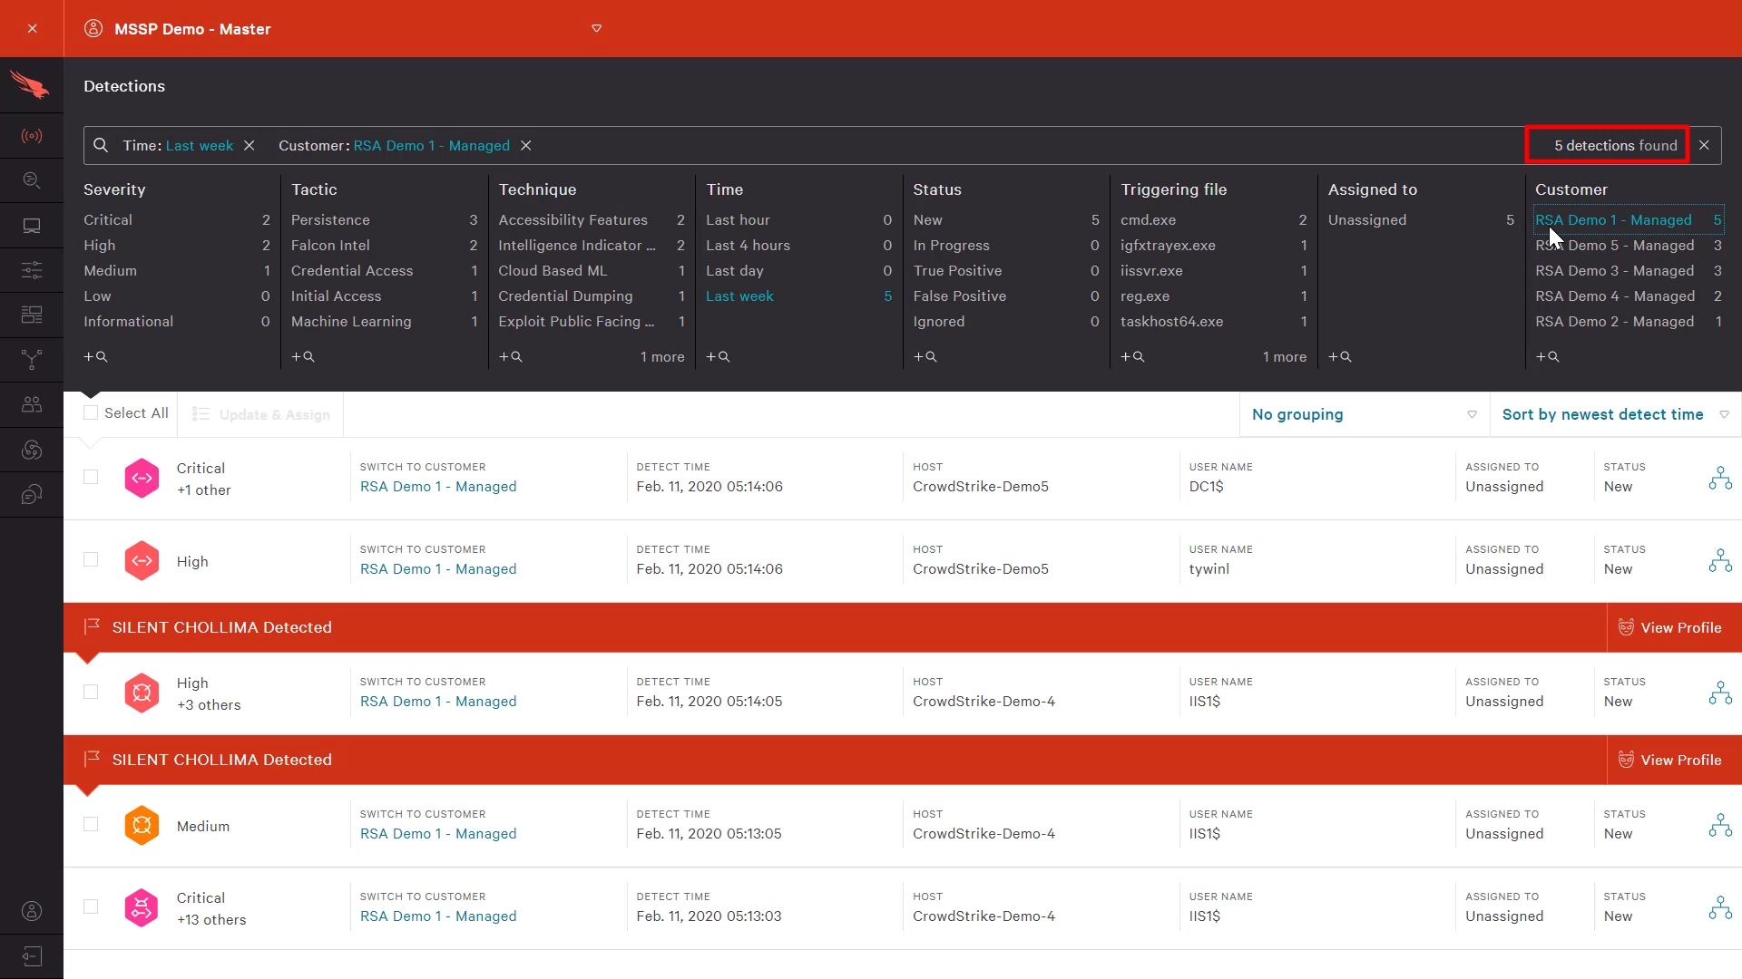Remove the Customer RSA Demo 1 filter
Screen dimensions: 1742x979
[x=526, y=145]
